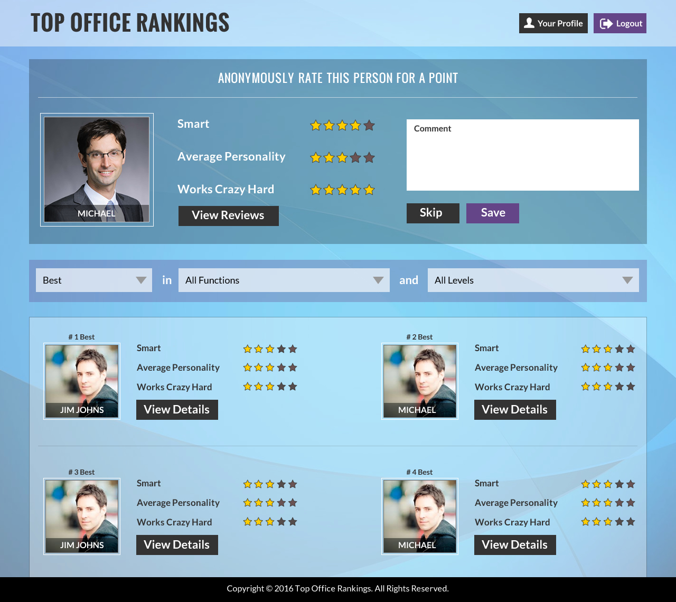Image resolution: width=676 pixels, height=602 pixels.
Task: Rate Average Personality two stars for Michael
Action: tap(329, 157)
